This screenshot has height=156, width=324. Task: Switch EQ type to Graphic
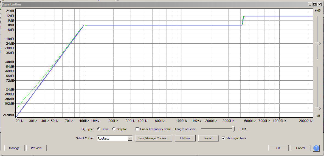pos(114,129)
